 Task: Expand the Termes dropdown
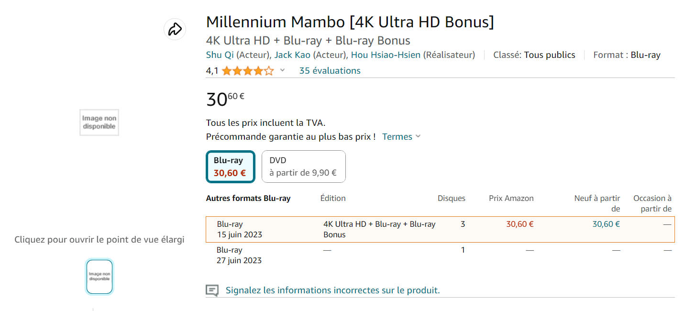click(x=401, y=137)
